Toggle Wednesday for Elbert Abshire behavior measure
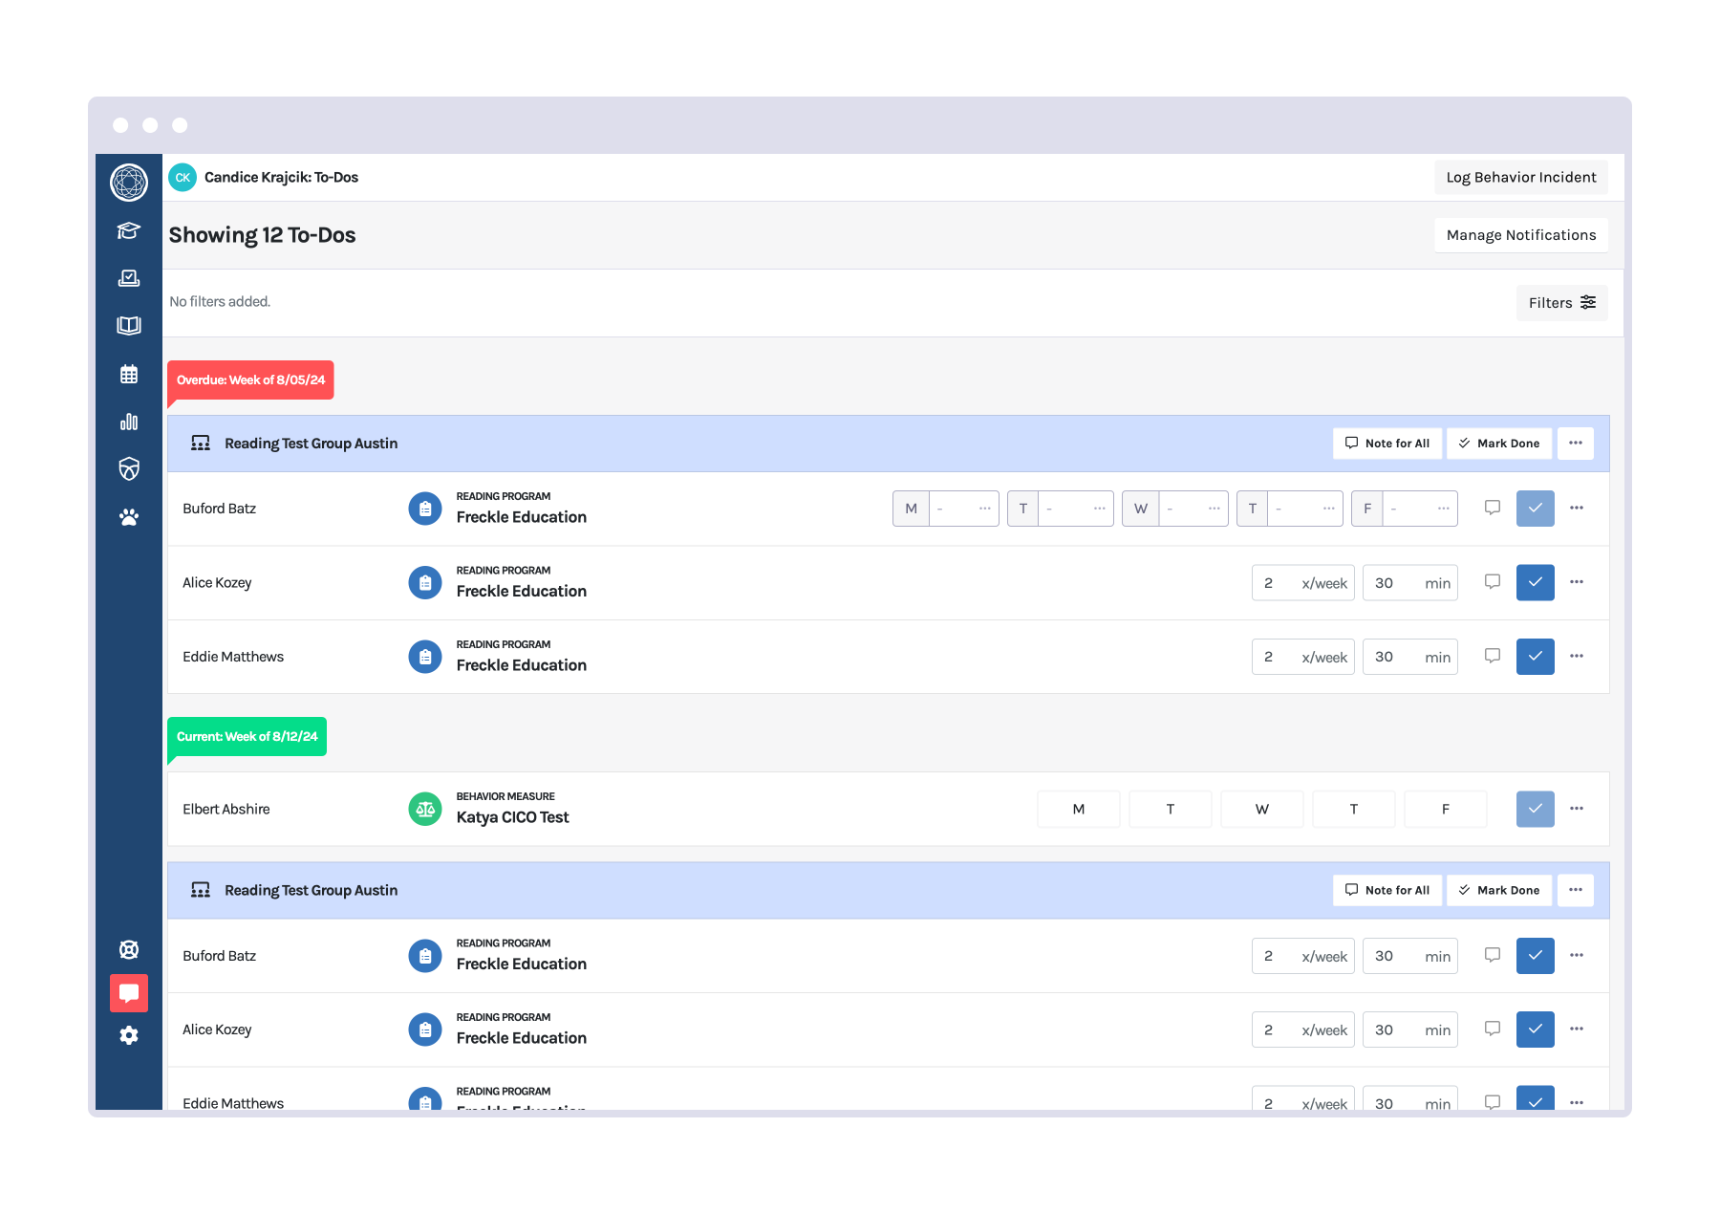 tap(1262, 809)
